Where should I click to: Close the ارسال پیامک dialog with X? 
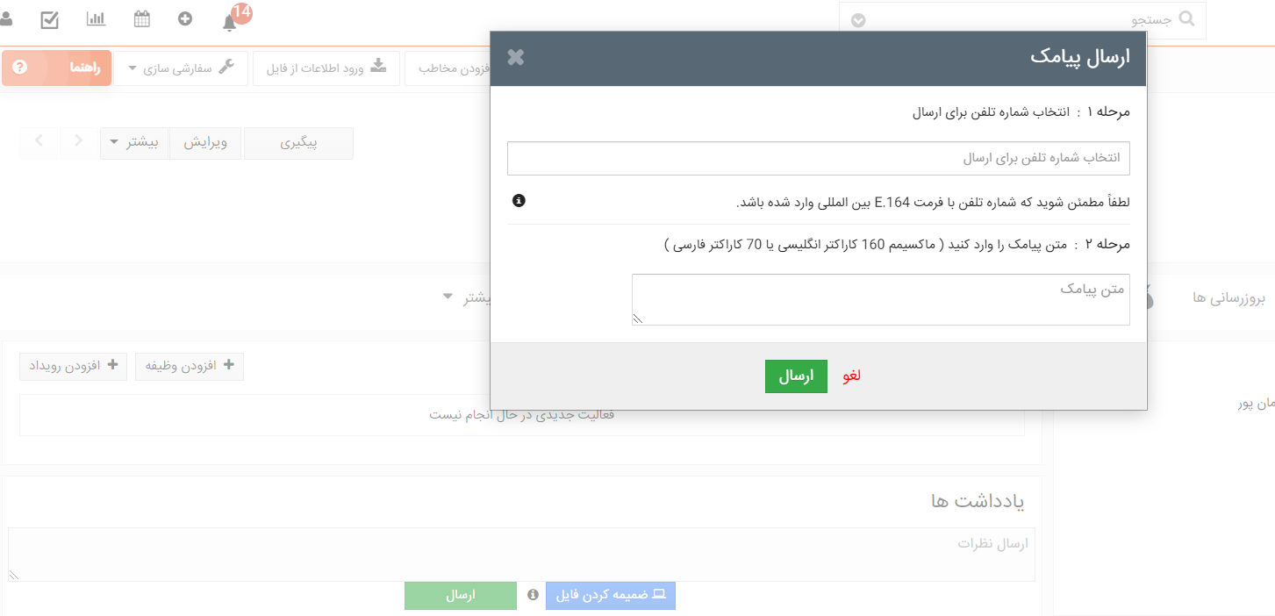click(516, 57)
